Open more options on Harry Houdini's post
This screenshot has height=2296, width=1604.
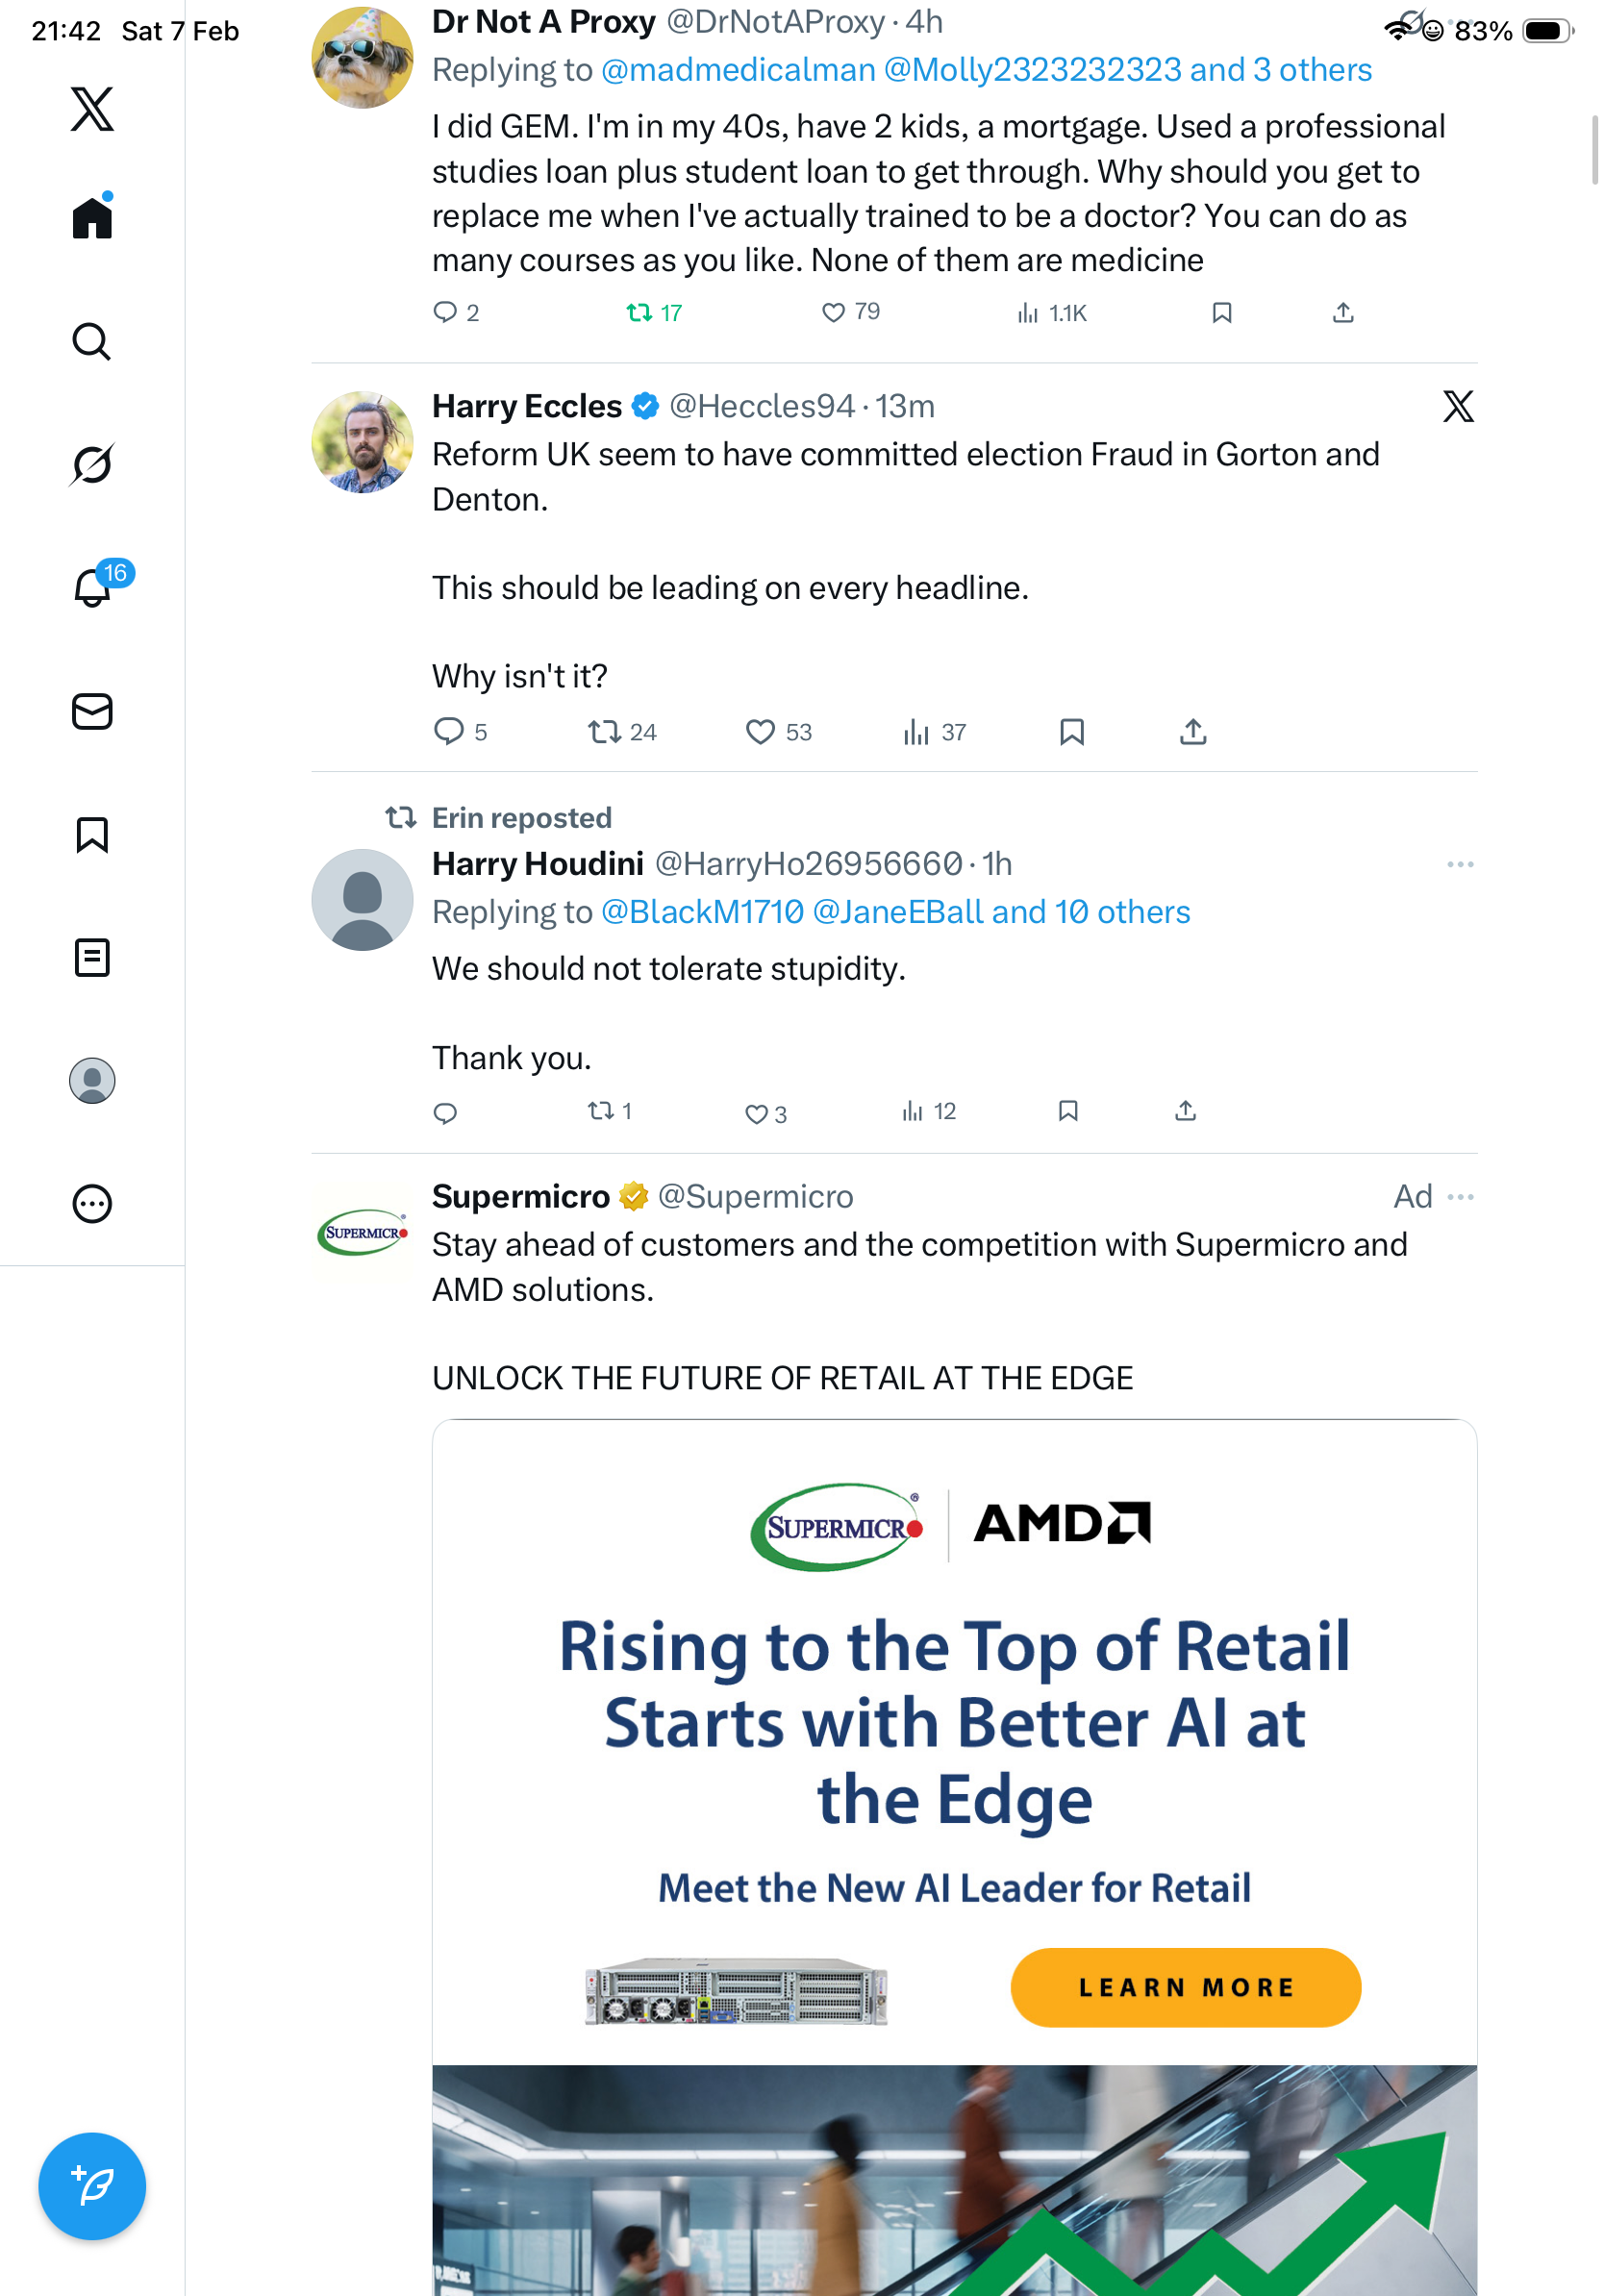tap(1460, 864)
